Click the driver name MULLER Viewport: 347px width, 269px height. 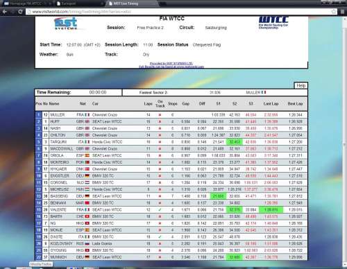point(58,115)
